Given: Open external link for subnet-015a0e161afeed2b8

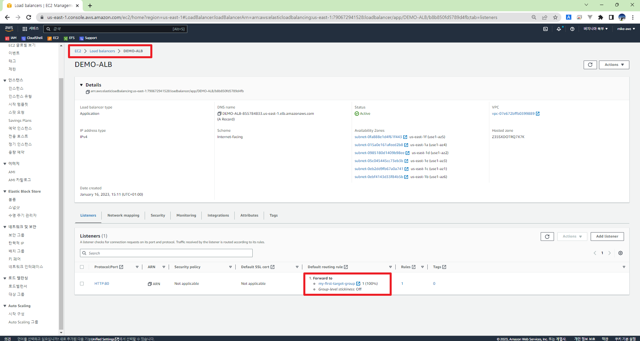Looking at the screenshot, I should point(406,145).
